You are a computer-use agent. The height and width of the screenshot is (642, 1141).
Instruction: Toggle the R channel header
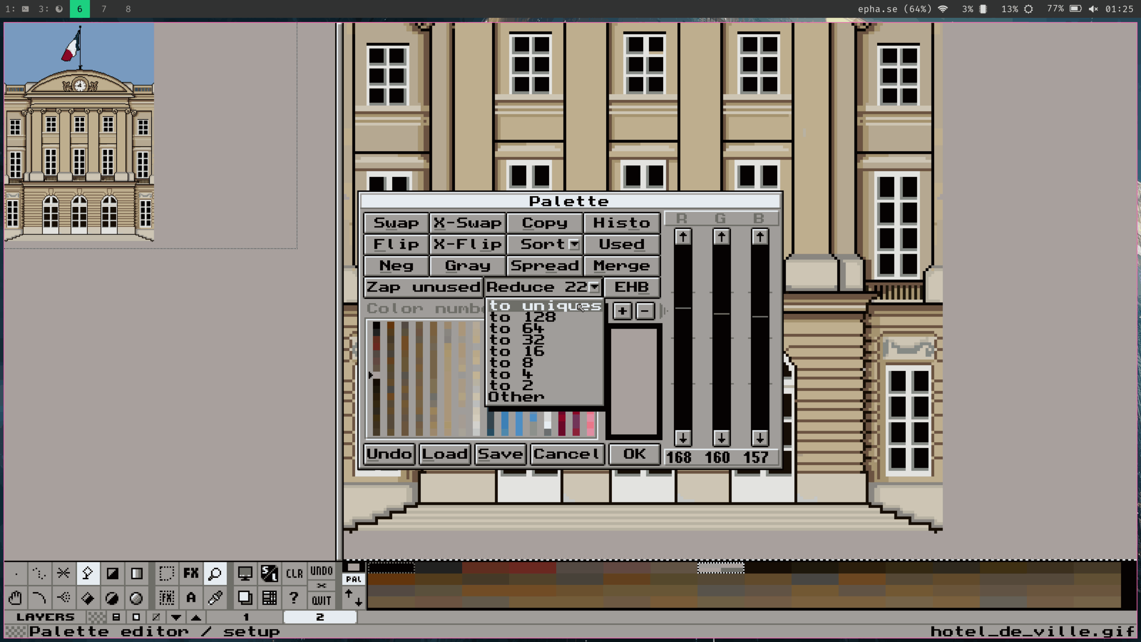(681, 218)
